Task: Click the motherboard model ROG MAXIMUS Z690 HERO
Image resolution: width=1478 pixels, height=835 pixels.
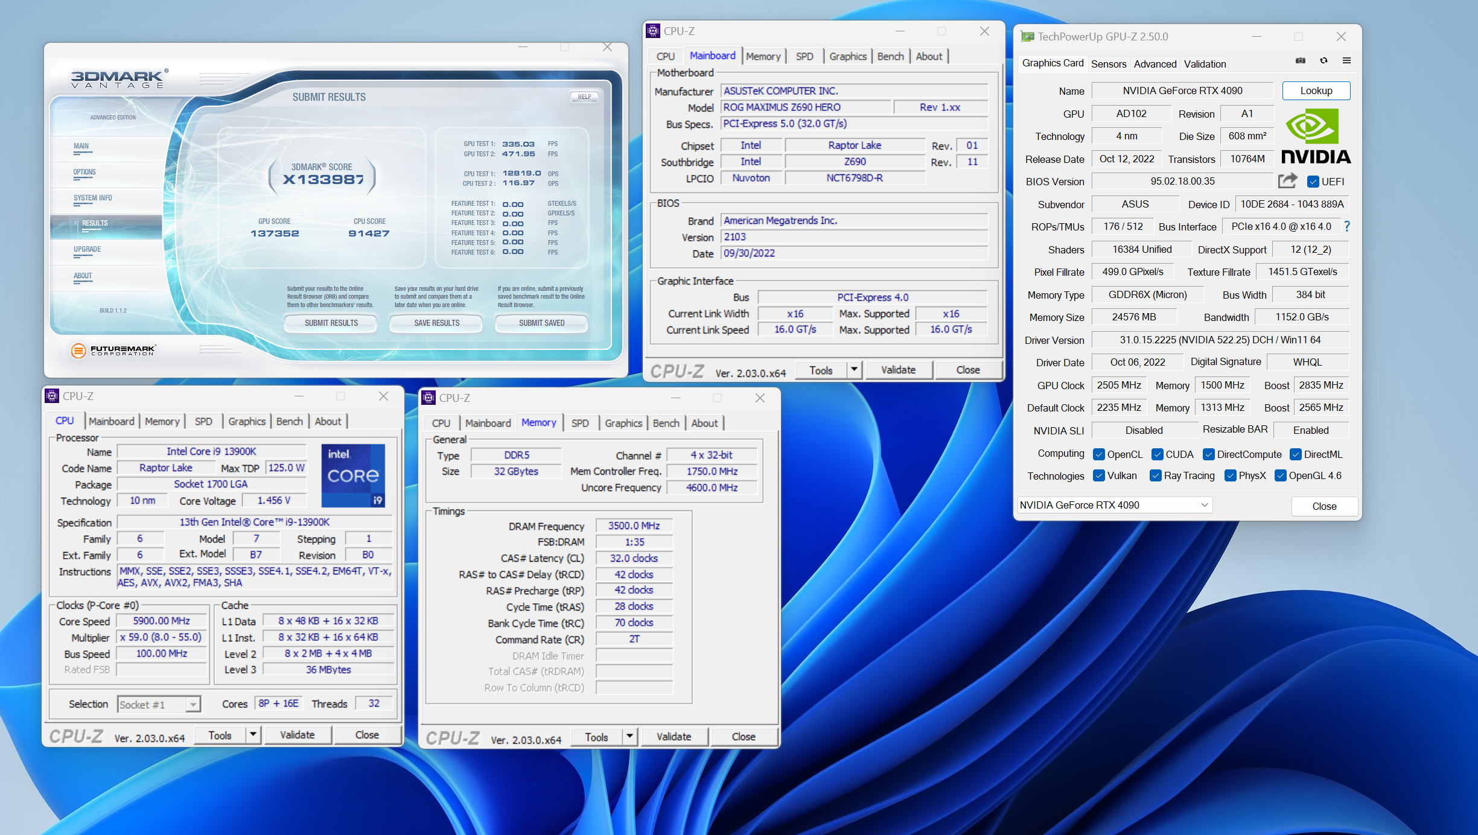Action: pos(806,107)
